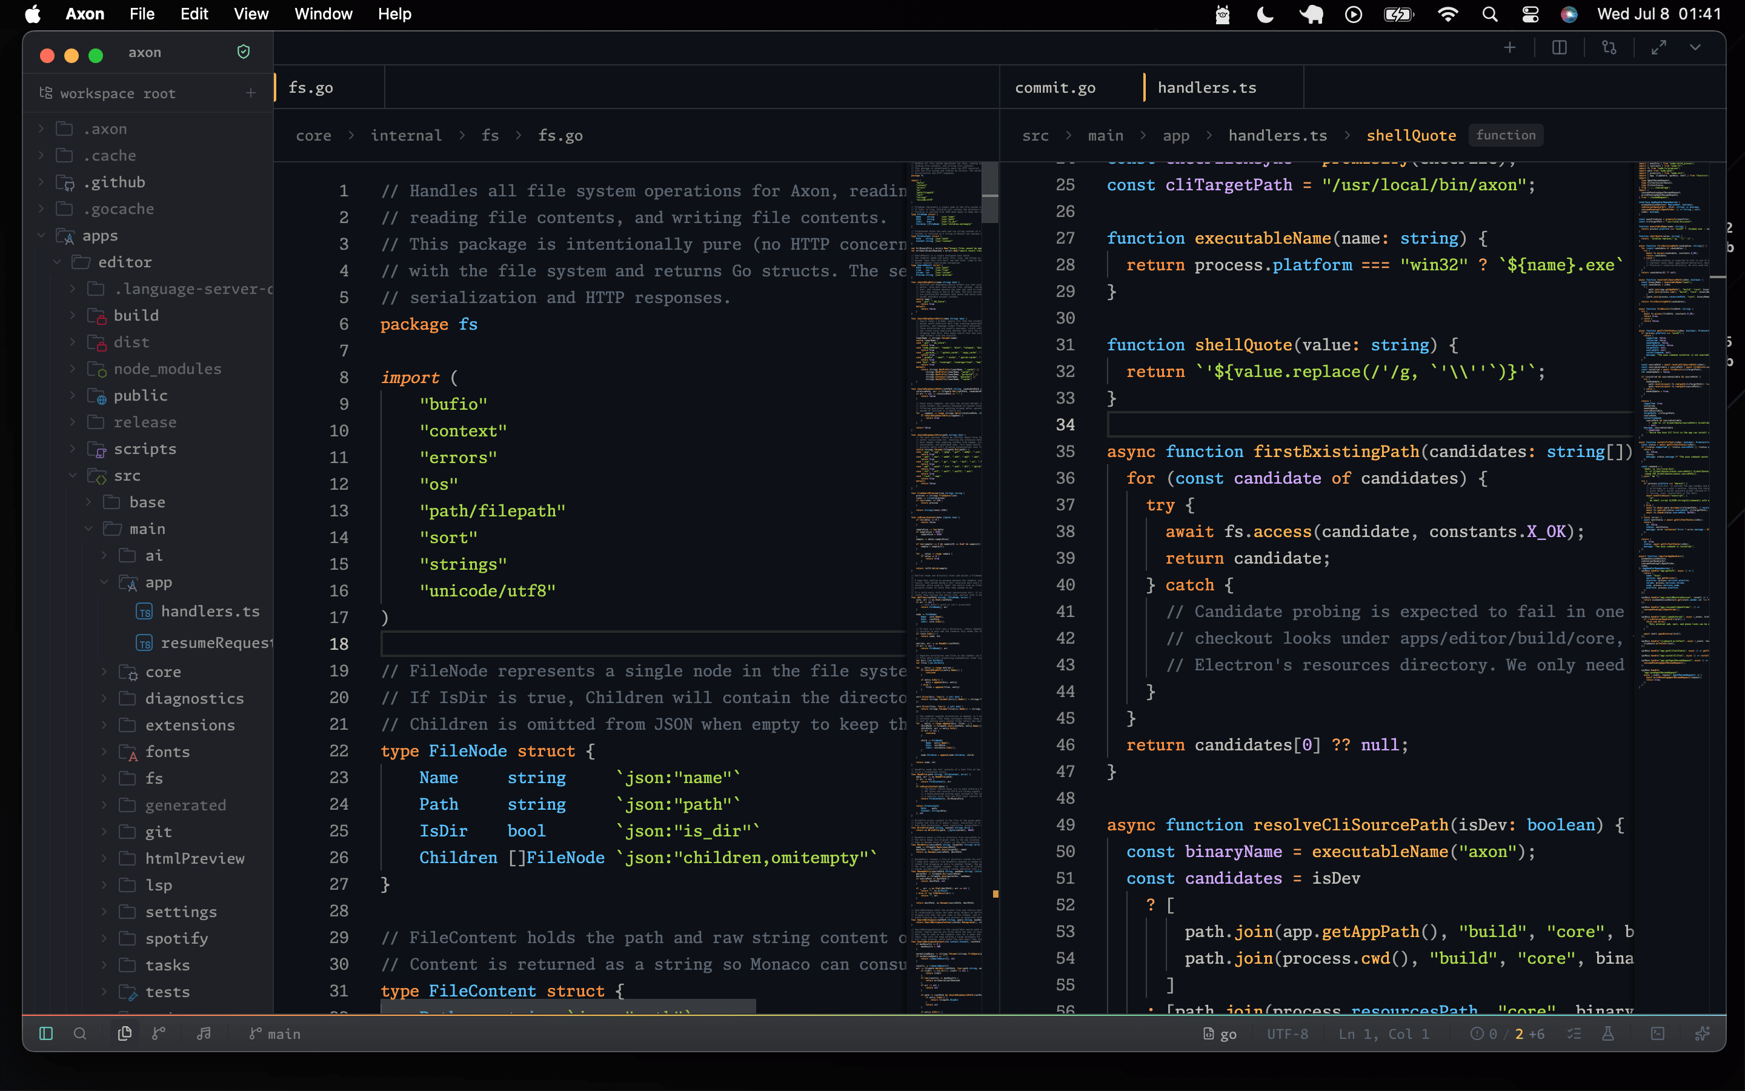This screenshot has width=1745, height=1091.
Task: Click the plus icon next to workspace root
Action: [251, 93]
